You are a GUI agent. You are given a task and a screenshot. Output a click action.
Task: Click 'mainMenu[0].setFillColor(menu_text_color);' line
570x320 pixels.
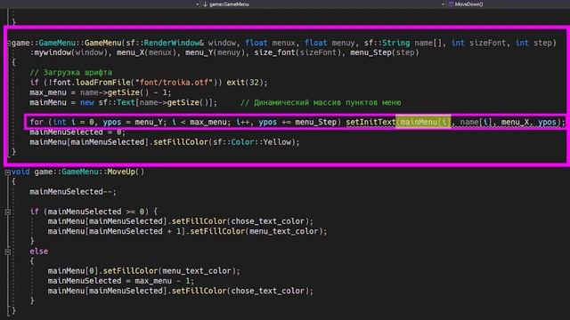[x=144, y=271]
